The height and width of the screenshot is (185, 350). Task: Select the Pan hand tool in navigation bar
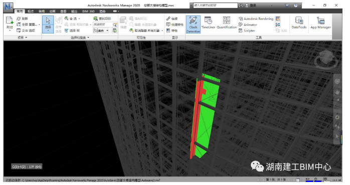[337, 92]
